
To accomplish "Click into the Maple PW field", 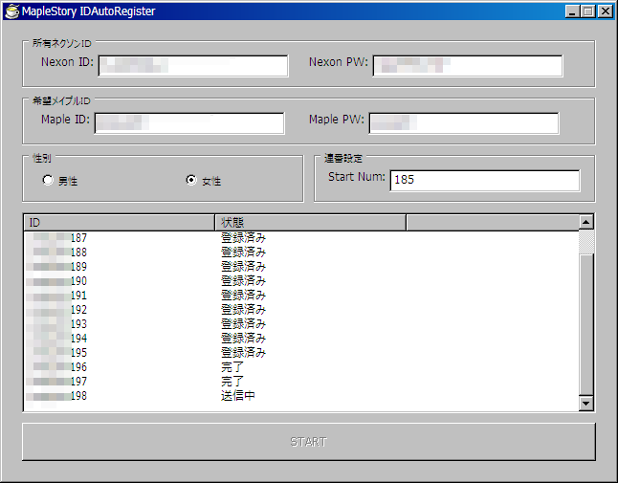I will tap(464, 123).
